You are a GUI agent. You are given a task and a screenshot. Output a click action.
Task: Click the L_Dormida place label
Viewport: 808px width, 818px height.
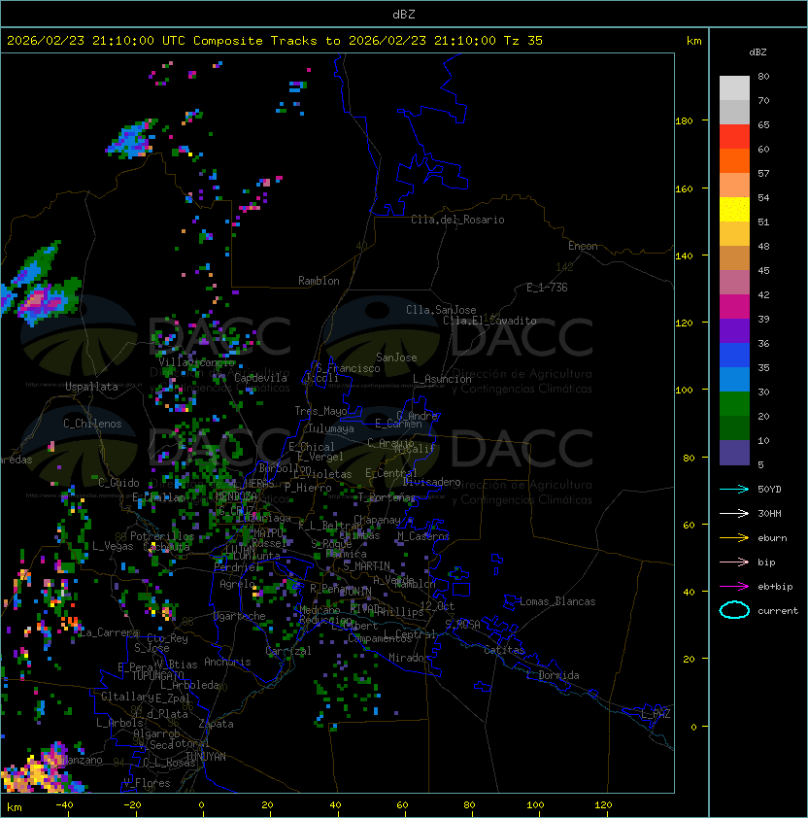(x=553, y=675)
